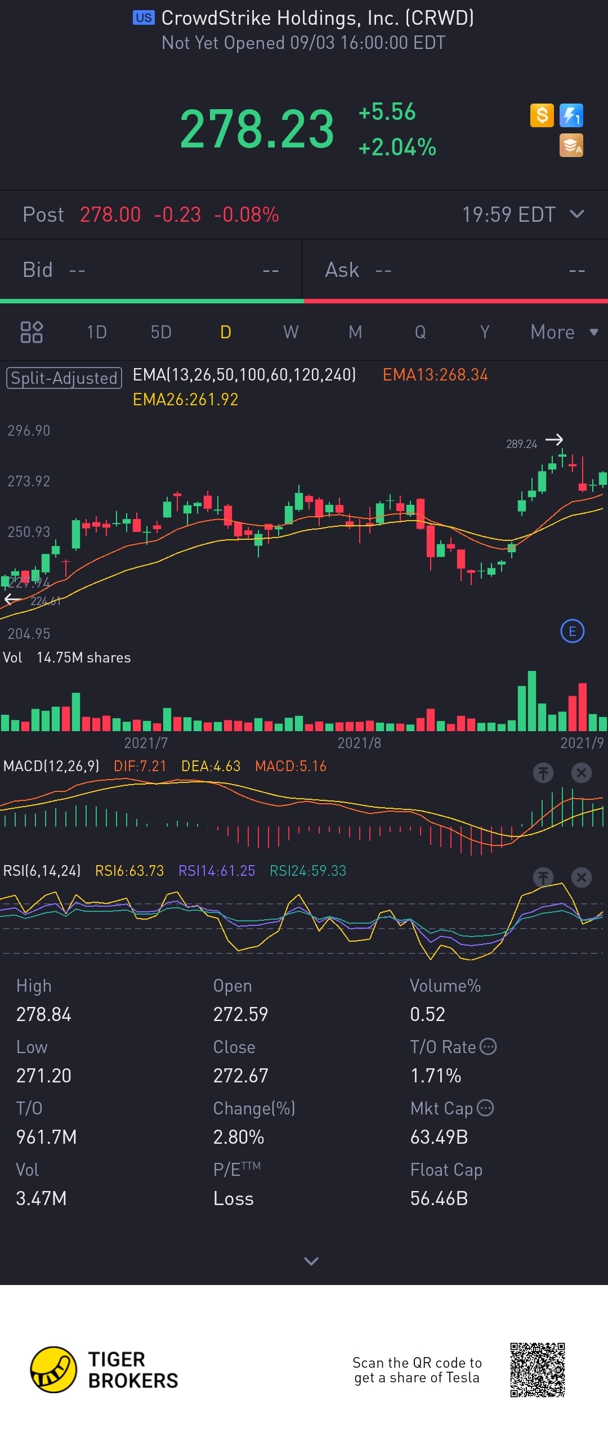Open the More timeframes dropdown
The width and height of the screenshot is (608, 1455).
(564, 332)
